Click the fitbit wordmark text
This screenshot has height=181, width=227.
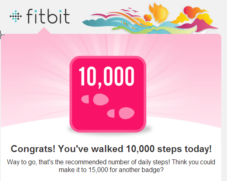point(48,16)
